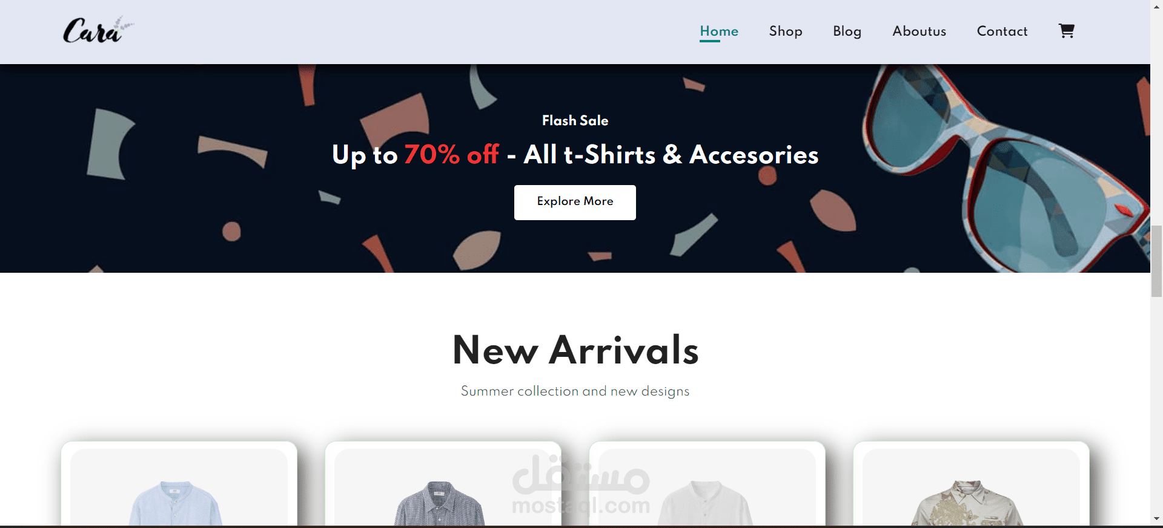
Task: Open the shopping cart icon
Action: pos(1066,31)
